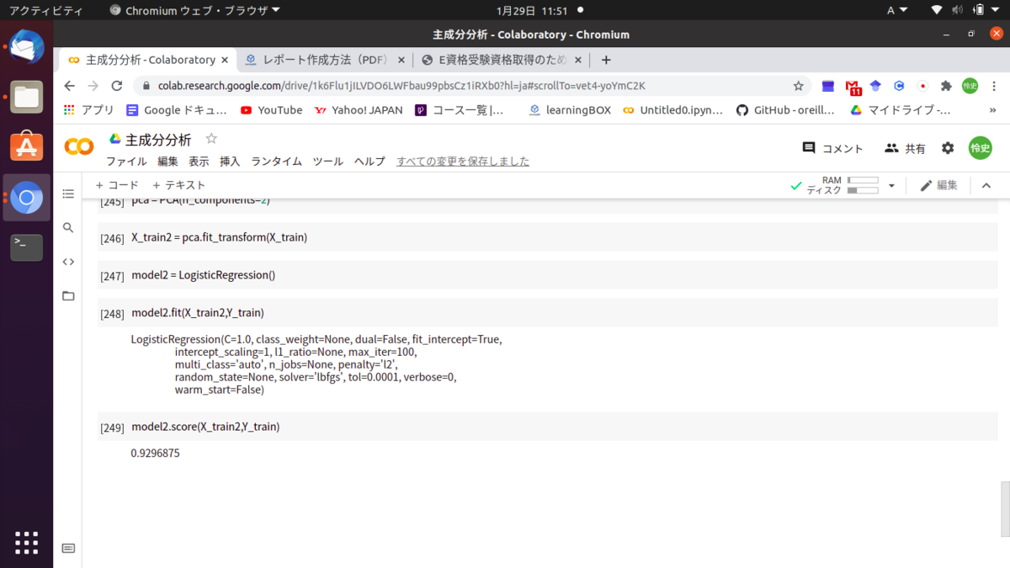This screenshot has height=568, width=1010.
Task: Open Chromium ウェブ・ブラウザ app menu in top bar
Action: point(194,11)
